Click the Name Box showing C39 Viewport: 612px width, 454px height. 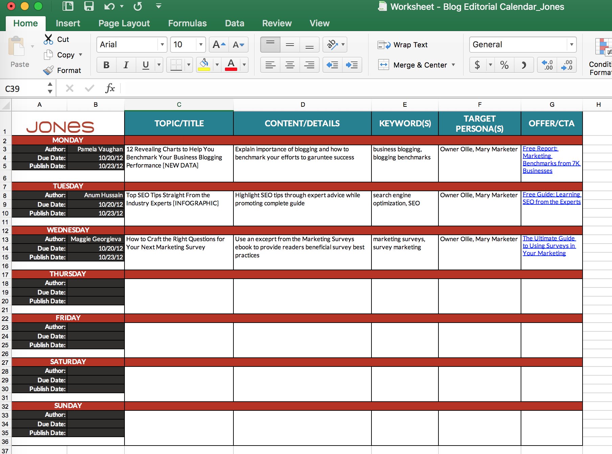[x=24, y=89]
